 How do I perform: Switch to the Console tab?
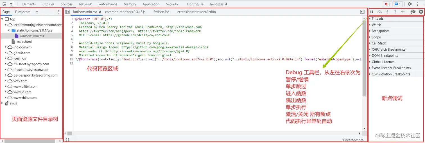point(48,4)
